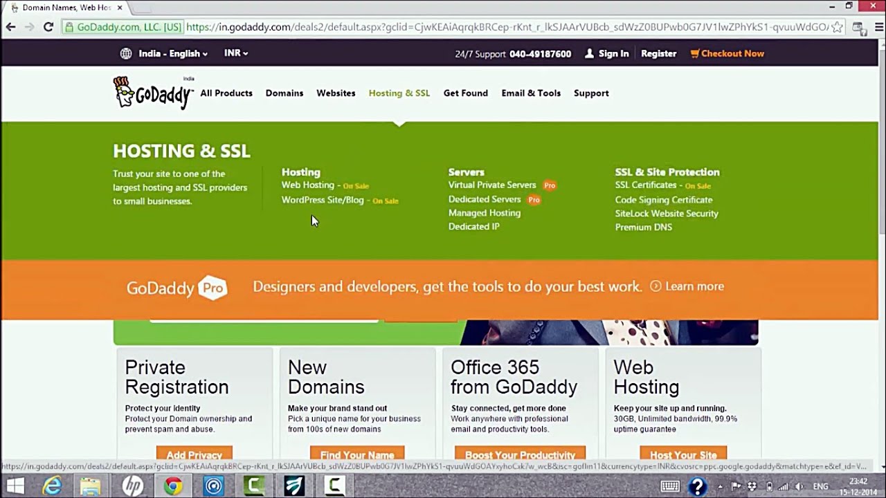
Task: Open the Hosting & SSL menu
Action: [399, 93]
